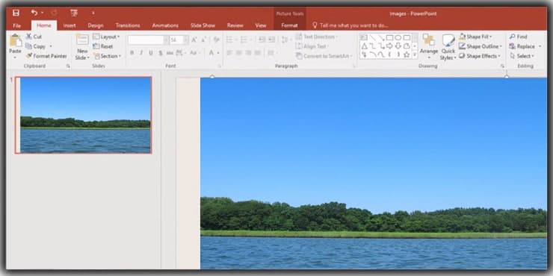
Task: Clear all formatting icon
Action: pyautogui.click(x=216, y=40)
